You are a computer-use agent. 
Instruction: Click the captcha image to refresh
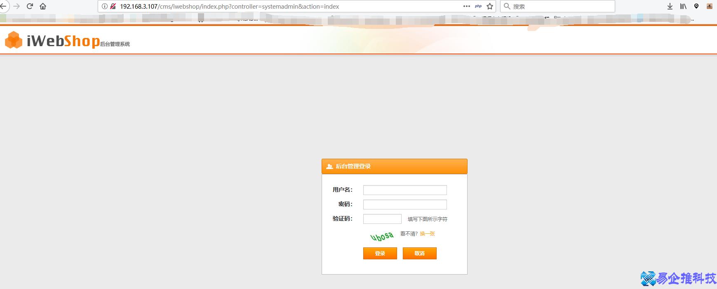(382, 236)
